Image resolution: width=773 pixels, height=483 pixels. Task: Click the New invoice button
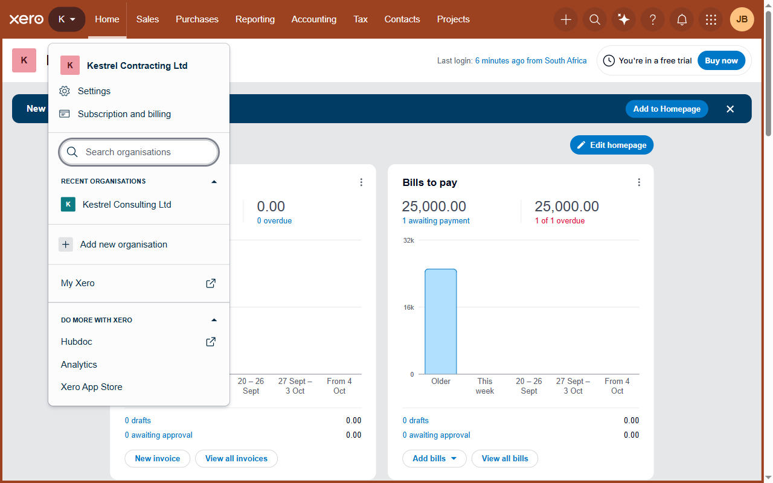click(x=158, y=459)
